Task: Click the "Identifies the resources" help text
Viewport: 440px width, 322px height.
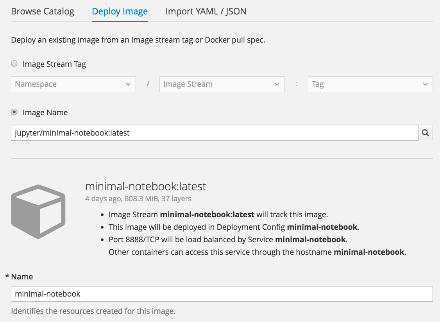Action: 93,311
